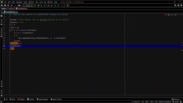
Task: Click the master git branch widget
Action: [176, 102]
